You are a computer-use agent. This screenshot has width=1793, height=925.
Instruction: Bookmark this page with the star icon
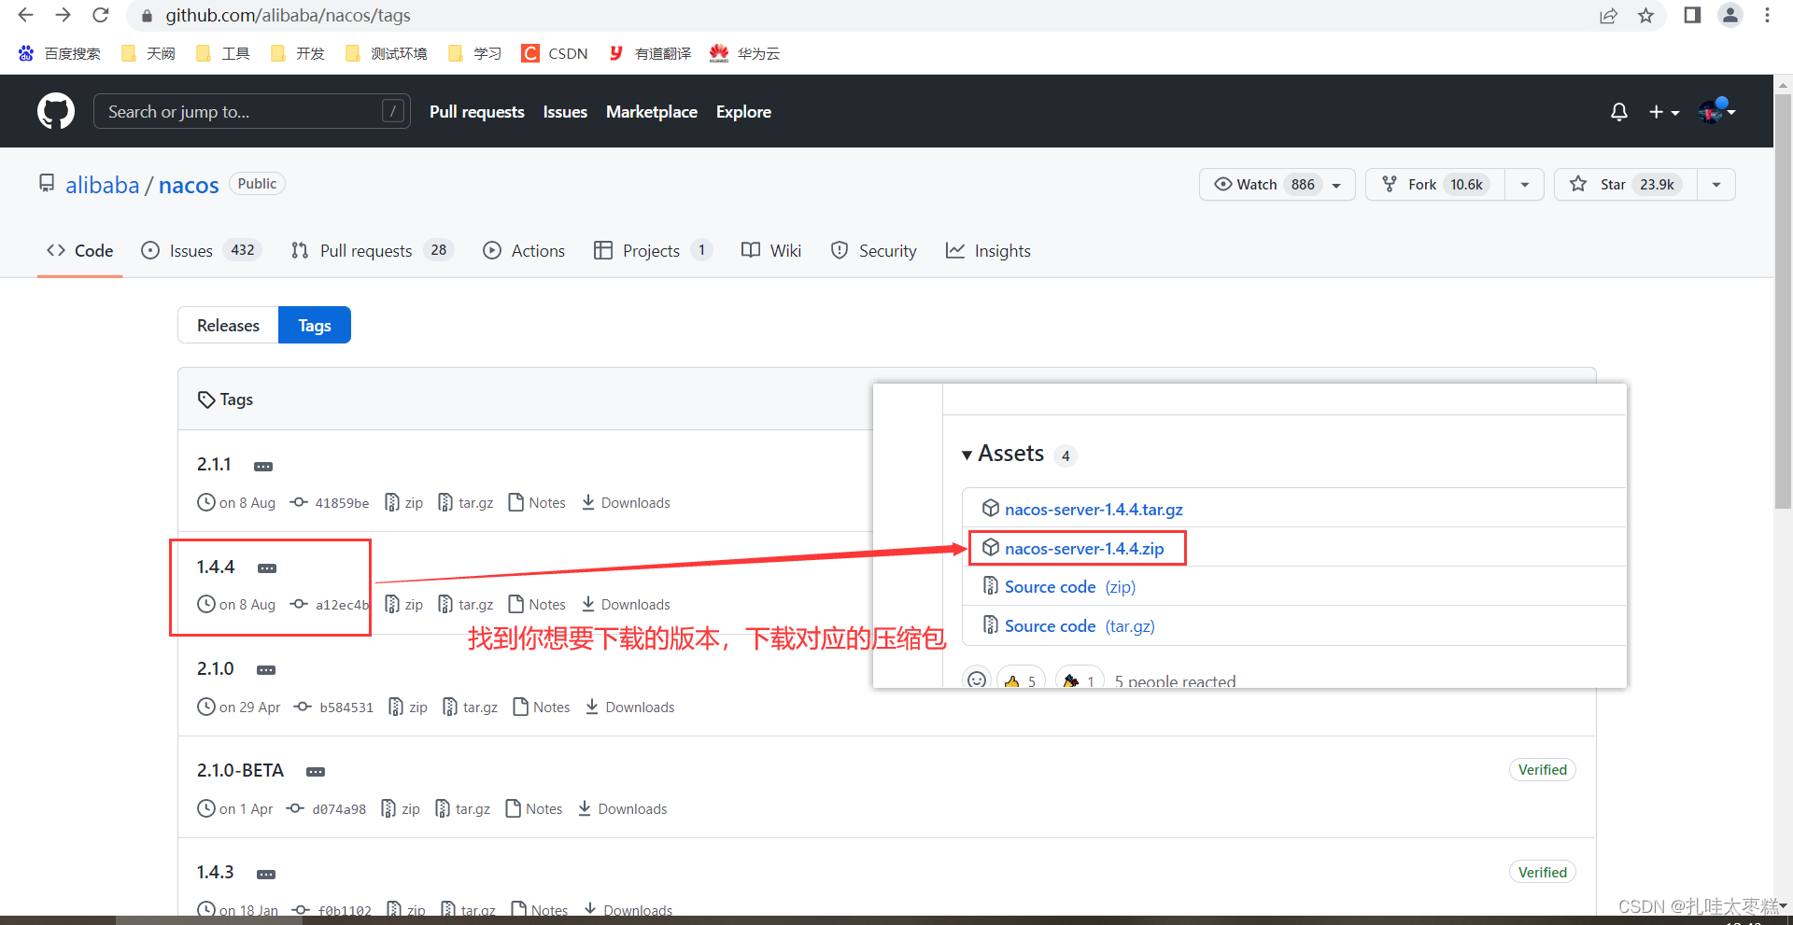click(x=1645, y=16)
